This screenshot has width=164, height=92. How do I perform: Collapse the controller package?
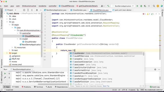pos(17,33)
